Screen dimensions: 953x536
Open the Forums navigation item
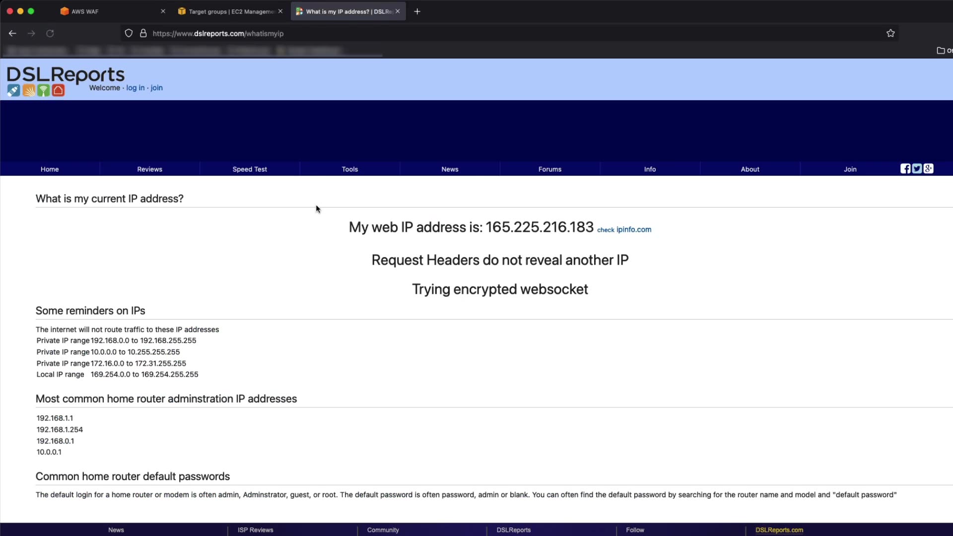tap(549, 169)
